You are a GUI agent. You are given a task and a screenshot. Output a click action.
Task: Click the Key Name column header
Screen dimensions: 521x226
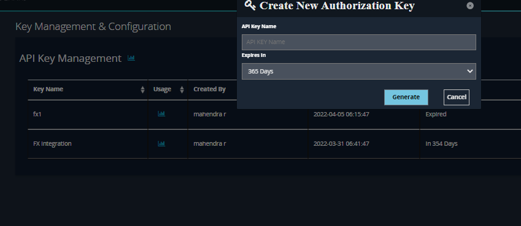point(48,89)
